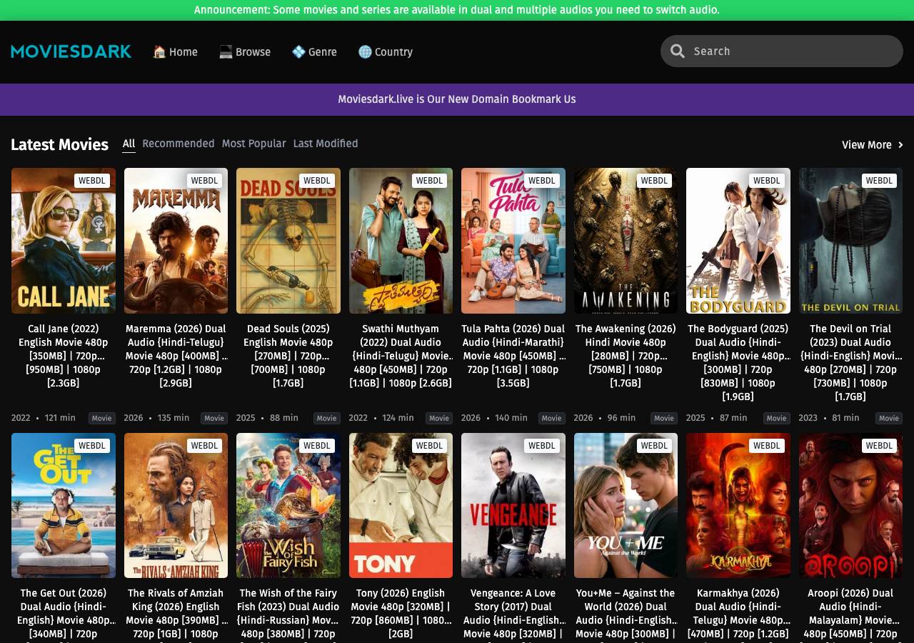Click the MOVIESDARK site logo
The height and width of the screenshot is (643, 914).
tap(71, 51)
